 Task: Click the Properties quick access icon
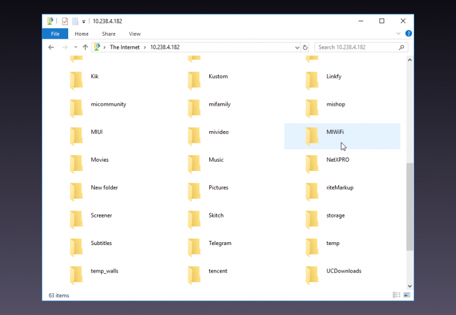(x=65, y=21)
